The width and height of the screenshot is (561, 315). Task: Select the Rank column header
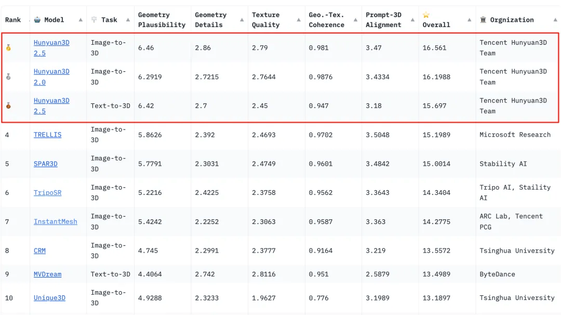click(x=13, y=20)
